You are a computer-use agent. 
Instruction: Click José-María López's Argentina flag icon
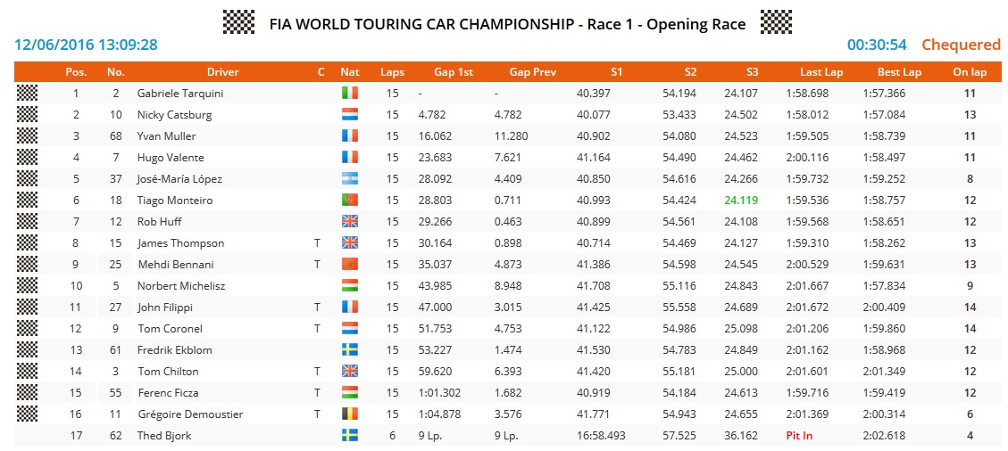click(x=349, y=179)
